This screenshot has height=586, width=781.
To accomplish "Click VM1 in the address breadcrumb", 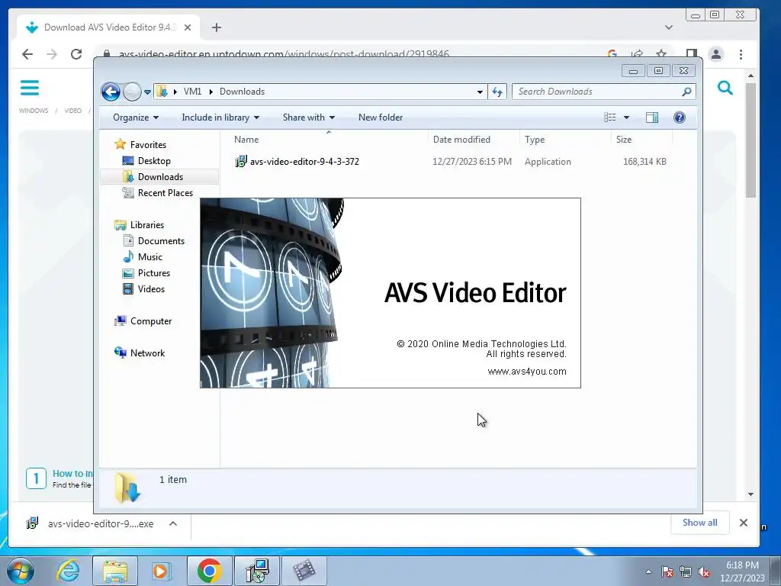I will [x=192, y=92].
